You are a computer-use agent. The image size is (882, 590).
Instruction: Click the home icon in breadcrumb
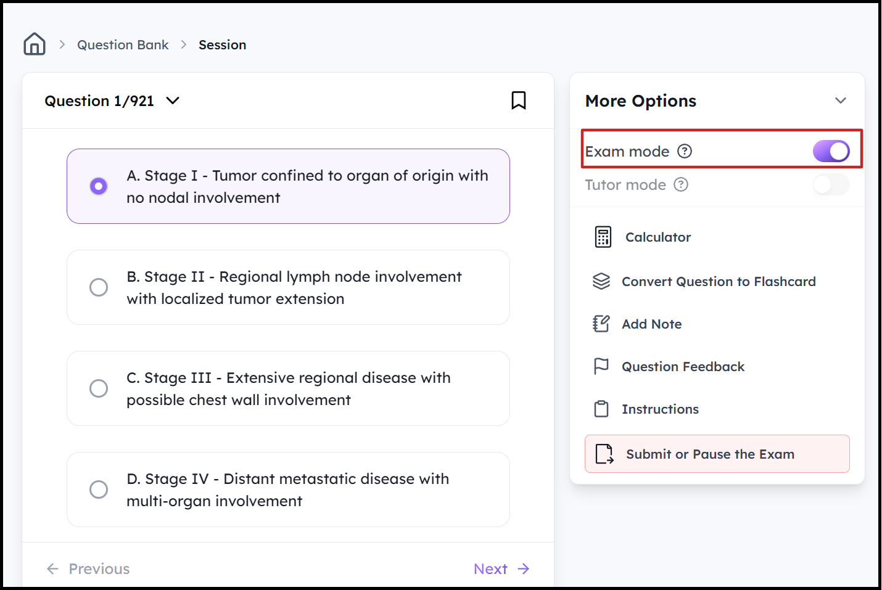point(35,44)
